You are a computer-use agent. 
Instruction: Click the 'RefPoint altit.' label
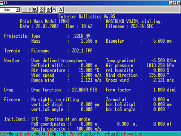coord(48,65)
